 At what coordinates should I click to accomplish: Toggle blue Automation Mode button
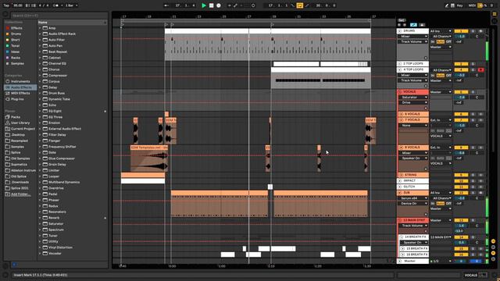click(413, 25)
